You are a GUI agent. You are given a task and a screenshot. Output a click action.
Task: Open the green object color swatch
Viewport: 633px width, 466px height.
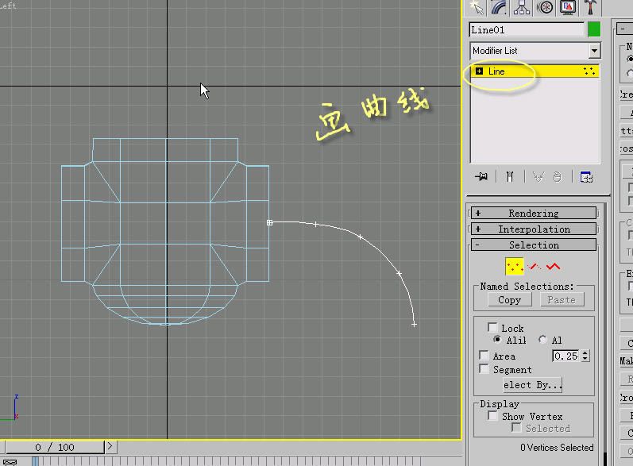tap(594, 29)
